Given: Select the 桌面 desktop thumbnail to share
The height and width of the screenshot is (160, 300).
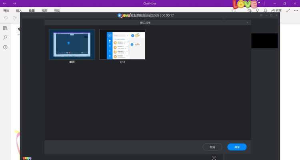Looking at the screenshot, I should [72, 44].
